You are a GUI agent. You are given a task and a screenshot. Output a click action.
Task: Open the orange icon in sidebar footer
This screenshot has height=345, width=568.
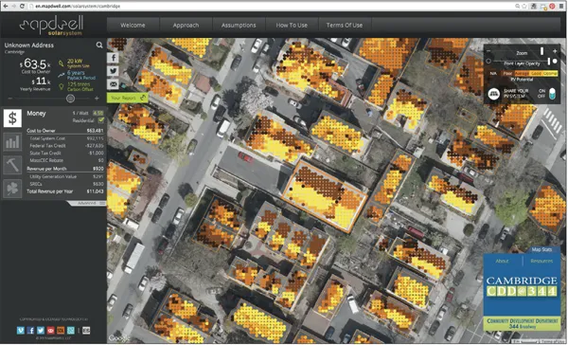[61, 330]
